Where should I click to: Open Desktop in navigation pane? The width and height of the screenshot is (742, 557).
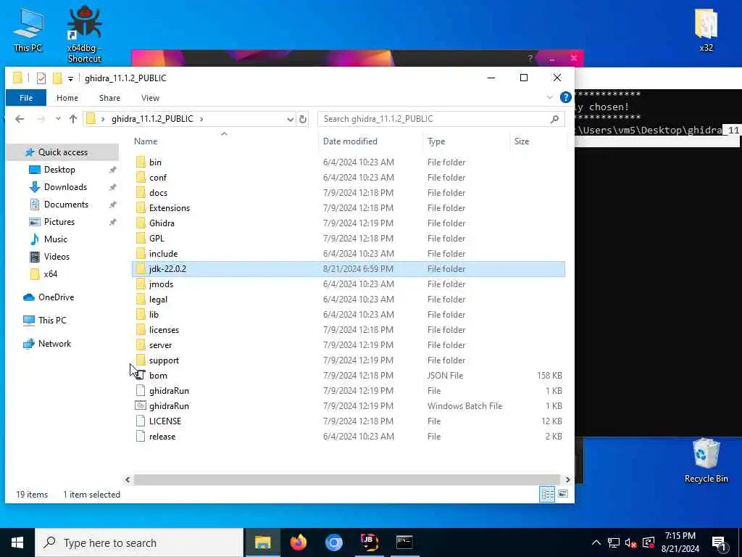point(59,170)
